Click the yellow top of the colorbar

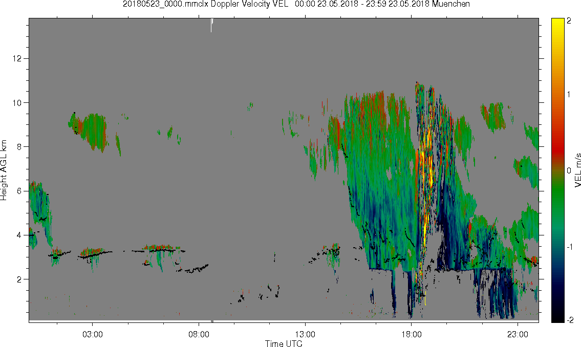pyautogui.click(x=557, y=23)
